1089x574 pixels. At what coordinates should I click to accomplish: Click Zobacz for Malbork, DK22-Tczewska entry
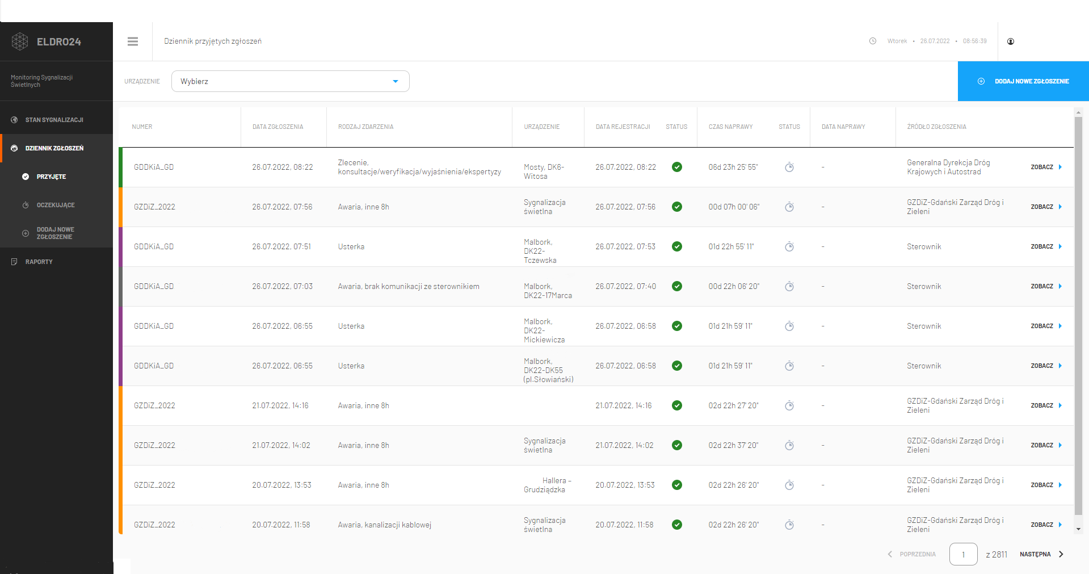pos(1046,246)
